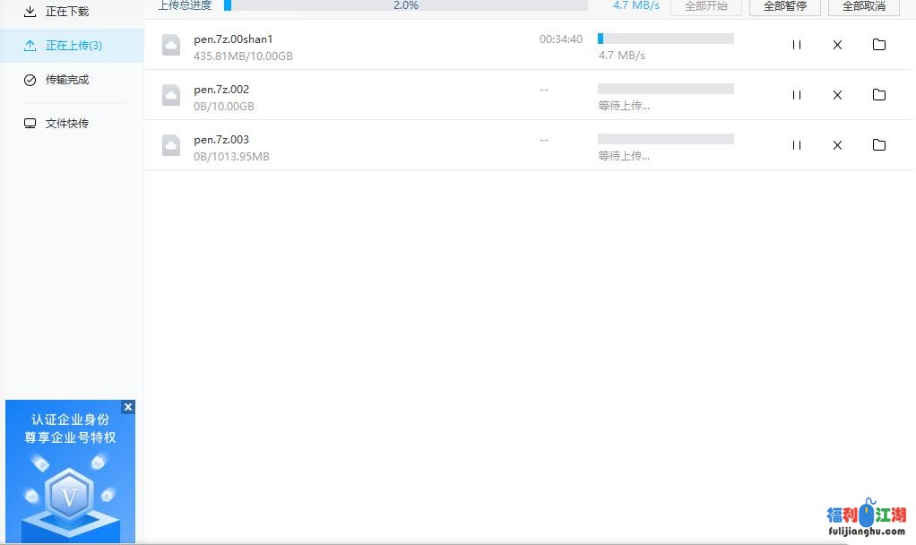916x545 pixels.
Task: Pause the pen.7z.002 upload
Action: pos(796,95)
